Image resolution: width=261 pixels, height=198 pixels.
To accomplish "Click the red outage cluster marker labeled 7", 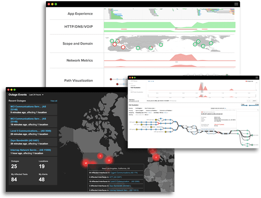I will (x=100, y=156).
